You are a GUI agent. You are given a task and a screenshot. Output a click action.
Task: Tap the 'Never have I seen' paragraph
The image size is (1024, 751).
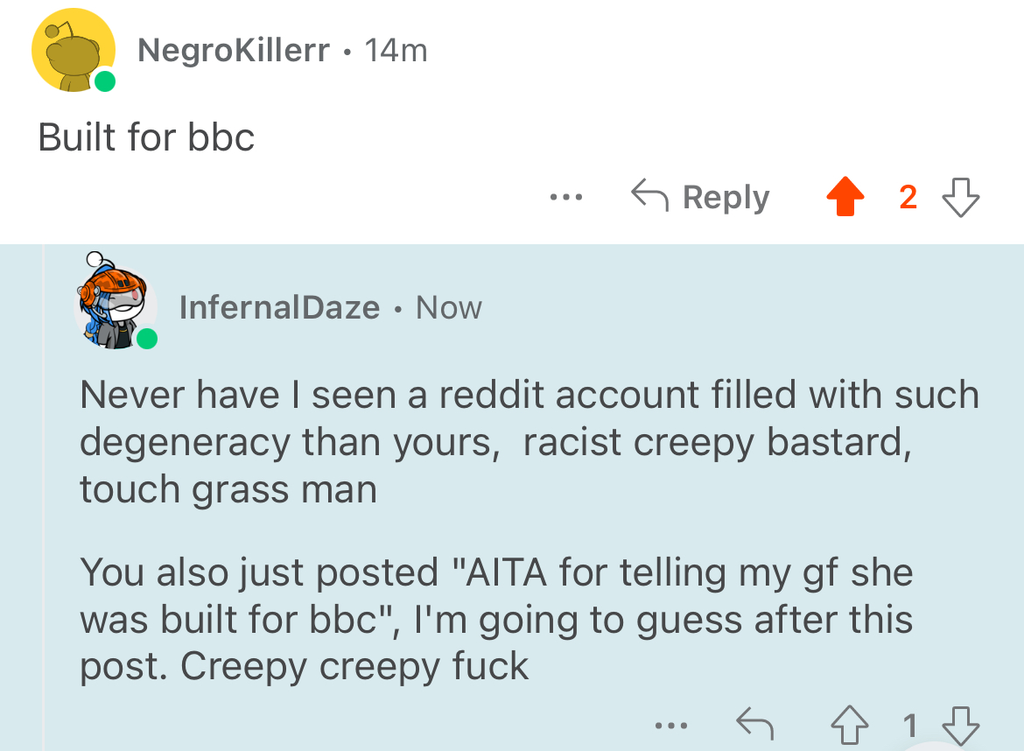click(529, 442)
